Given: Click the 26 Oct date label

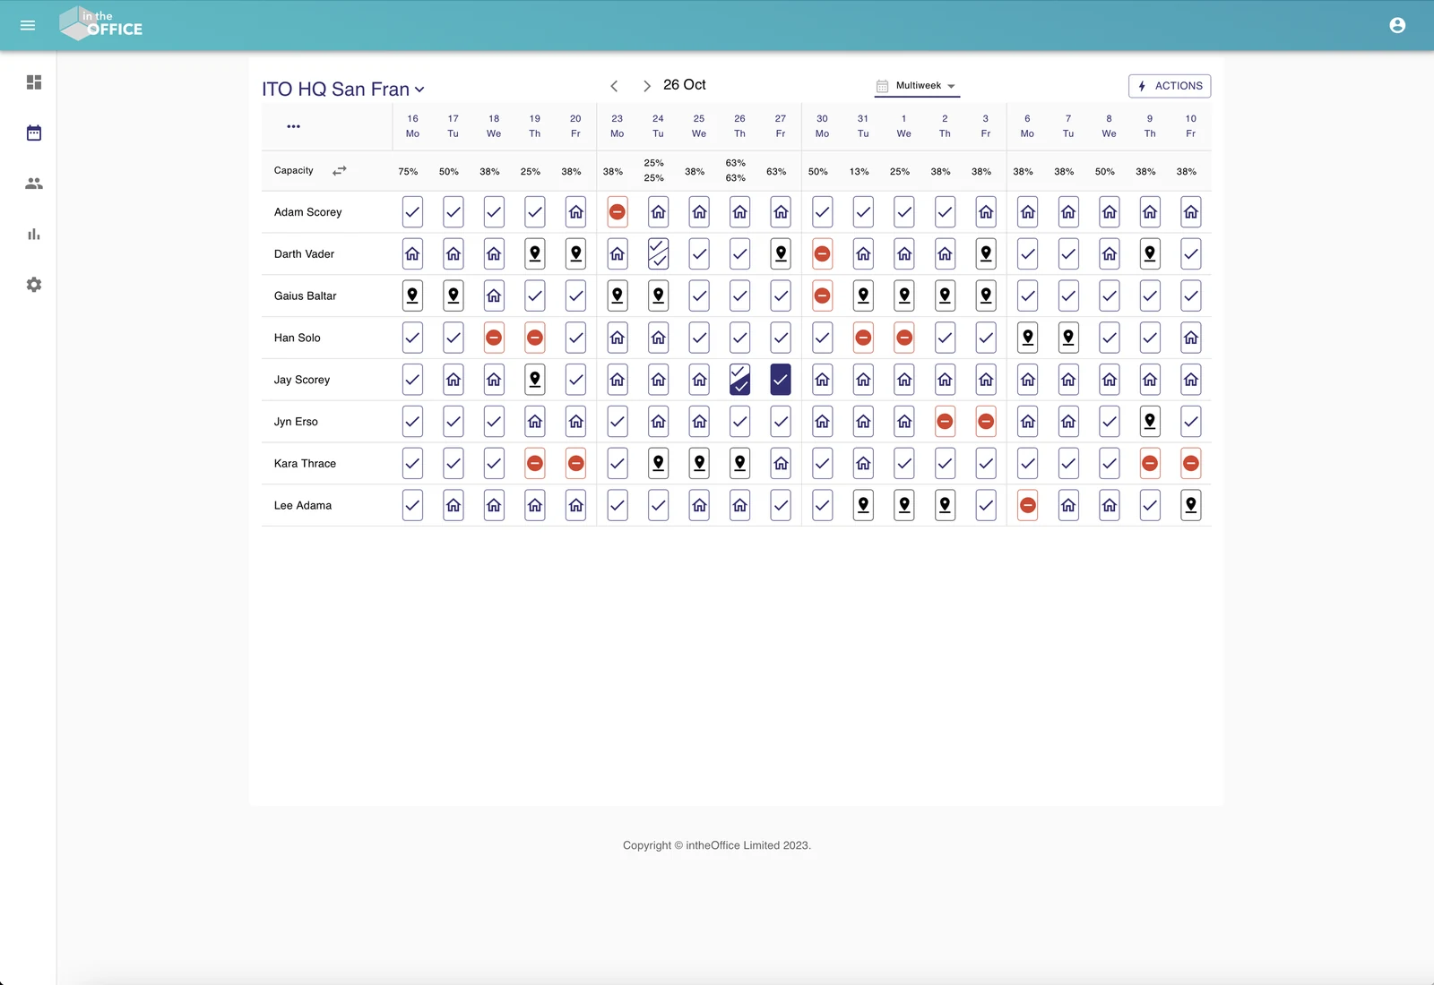Looking at the screenshot, I should coord(685,84).
